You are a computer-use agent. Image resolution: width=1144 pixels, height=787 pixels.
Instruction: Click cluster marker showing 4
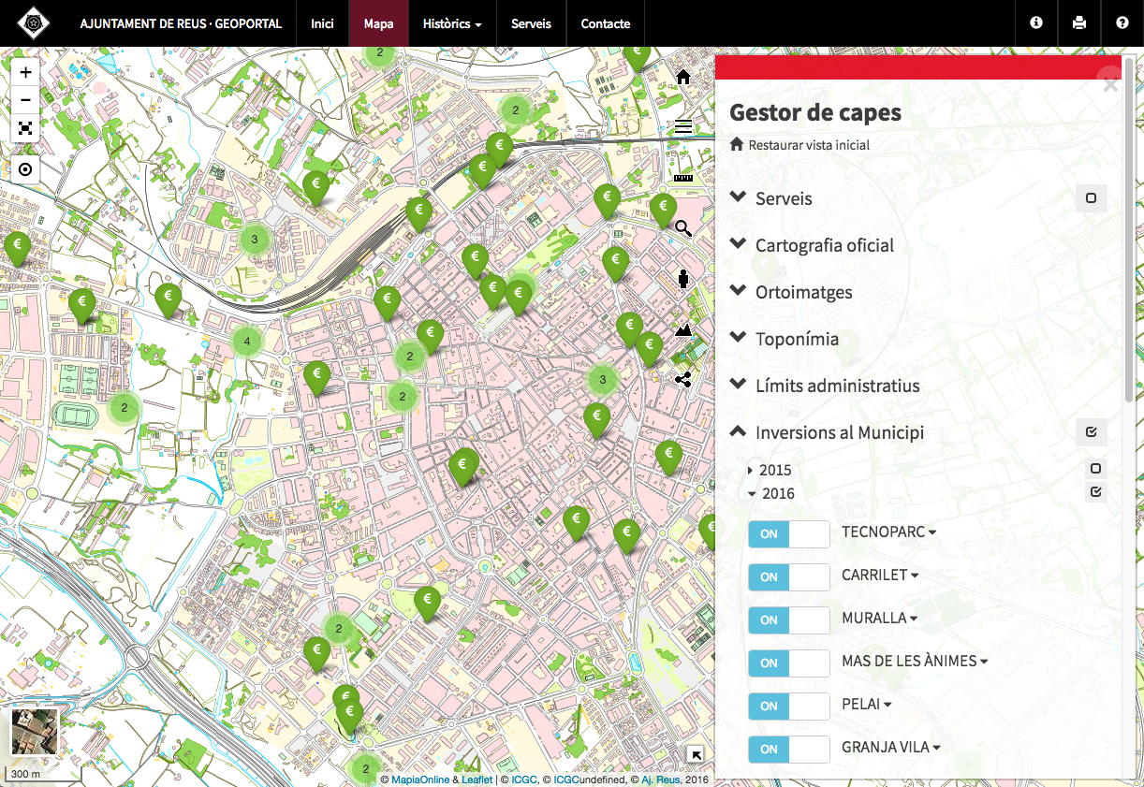pyautogui.click(x=246, y=342)
